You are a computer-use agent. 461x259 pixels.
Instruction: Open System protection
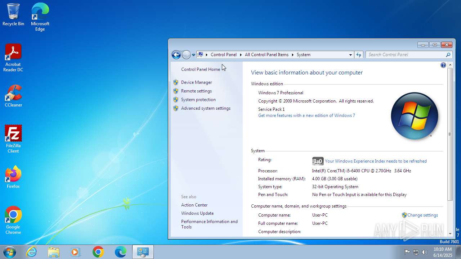point(198,100)
